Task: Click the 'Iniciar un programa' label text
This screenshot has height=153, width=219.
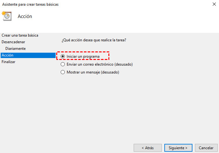Action: [x=83, y=56]
